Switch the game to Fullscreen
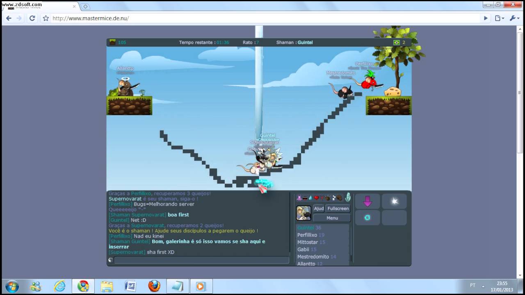This screenshot has height=295, width=525. pos(338,209)
